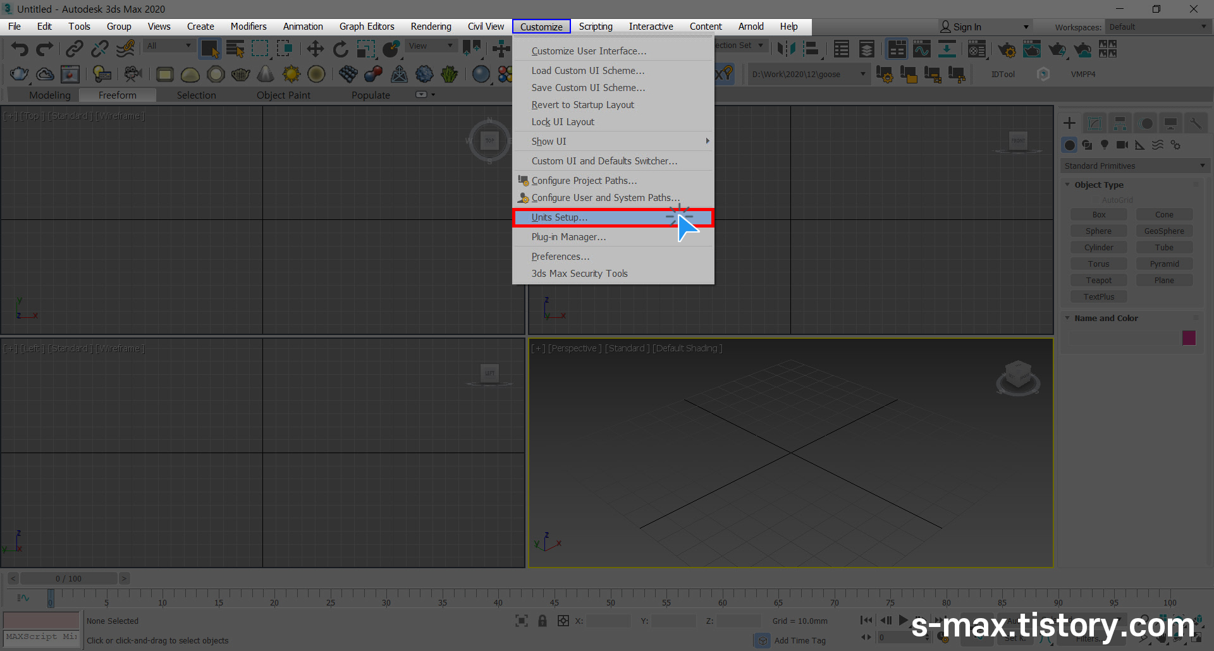Click the time slider 0 / 100
Image resolution: width=1214 pixels, height=651 pixels.
click(x=68, y=578)
